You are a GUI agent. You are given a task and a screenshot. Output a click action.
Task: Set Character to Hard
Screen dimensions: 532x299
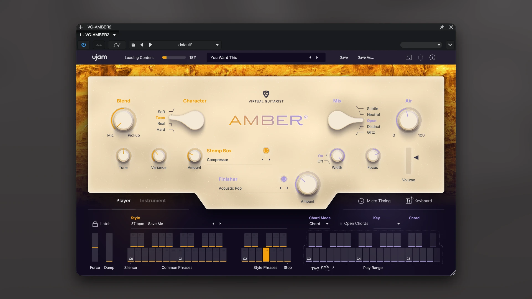(161, 130)
